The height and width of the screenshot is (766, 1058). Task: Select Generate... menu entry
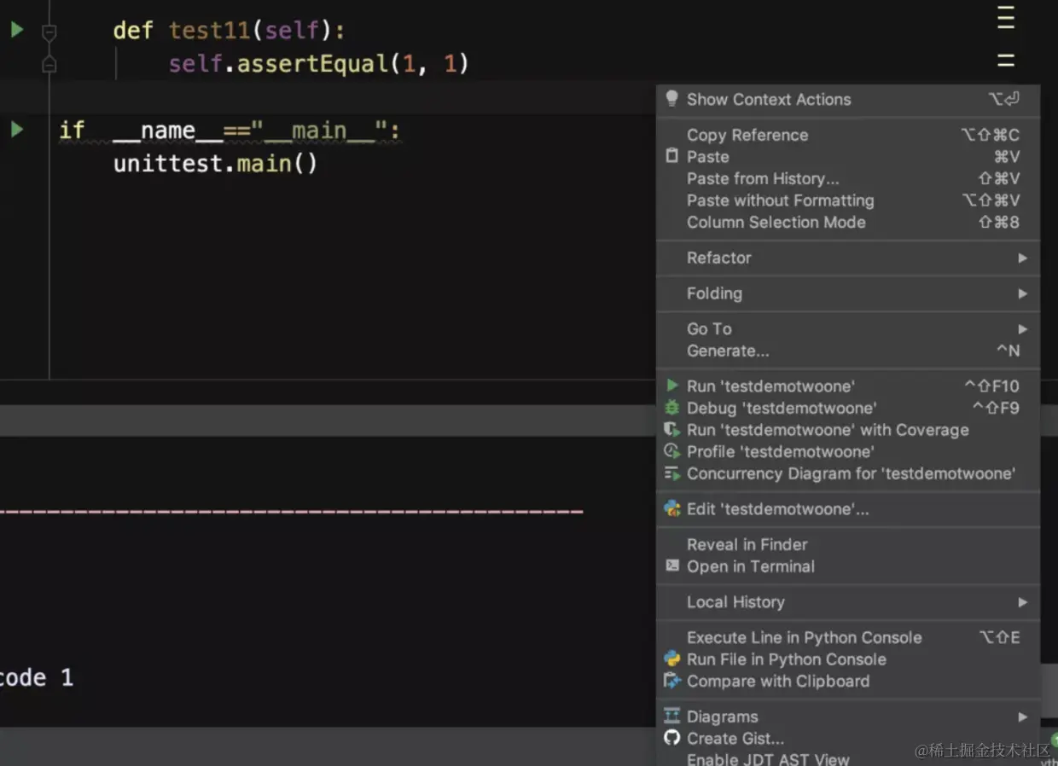(x=848, y=351)
